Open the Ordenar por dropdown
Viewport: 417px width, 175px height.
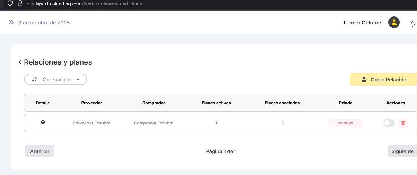click(56, 80)
